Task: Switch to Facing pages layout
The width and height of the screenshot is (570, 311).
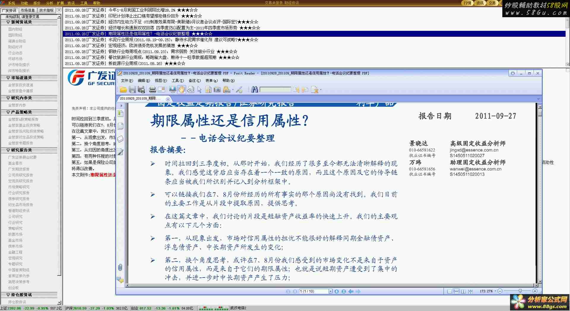Action: coord(463,291)
